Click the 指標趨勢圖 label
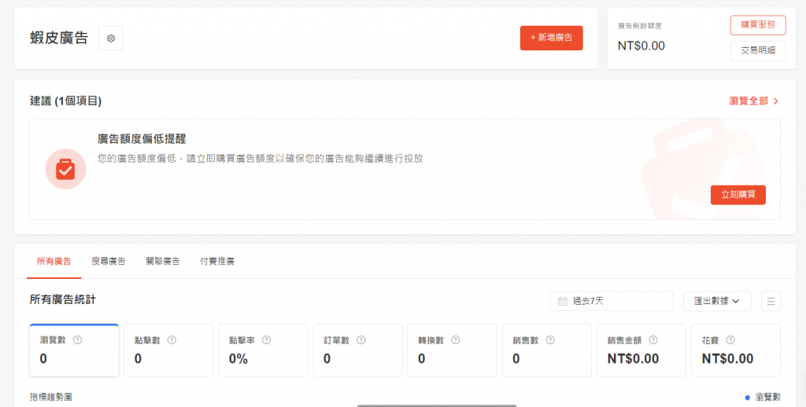806x407 pixels. point(51,398)
